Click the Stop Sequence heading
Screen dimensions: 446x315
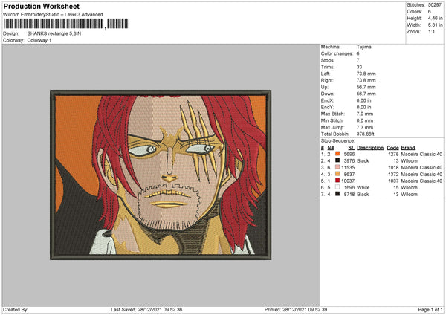[x=338, y=140]
